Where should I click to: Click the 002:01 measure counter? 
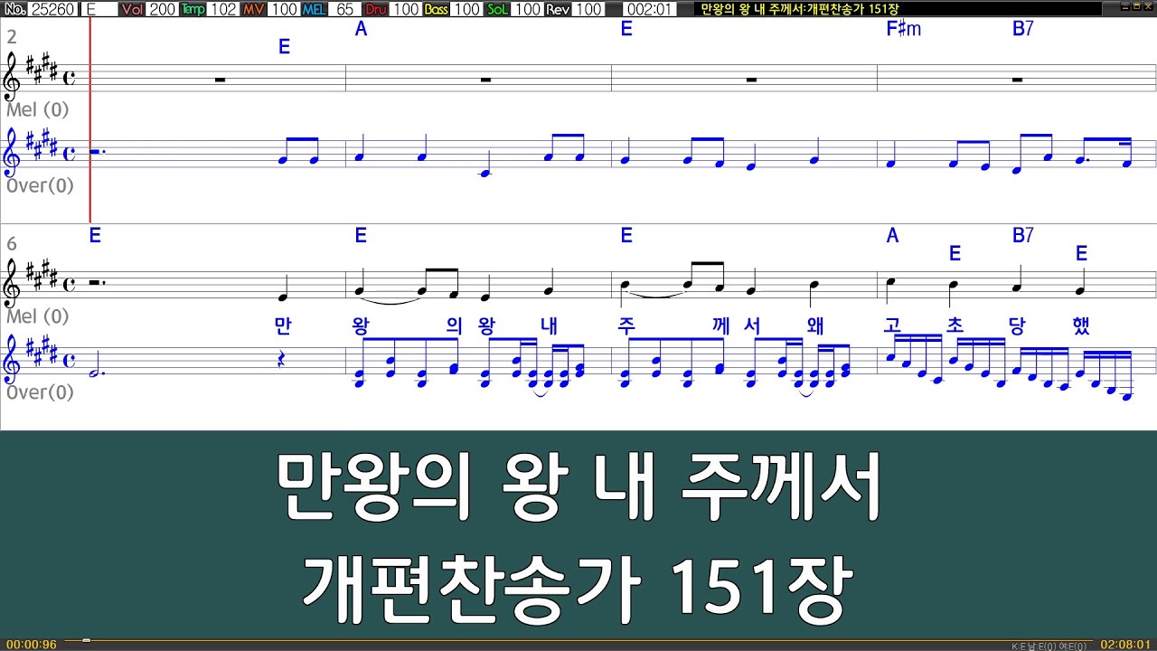point(649,9)
